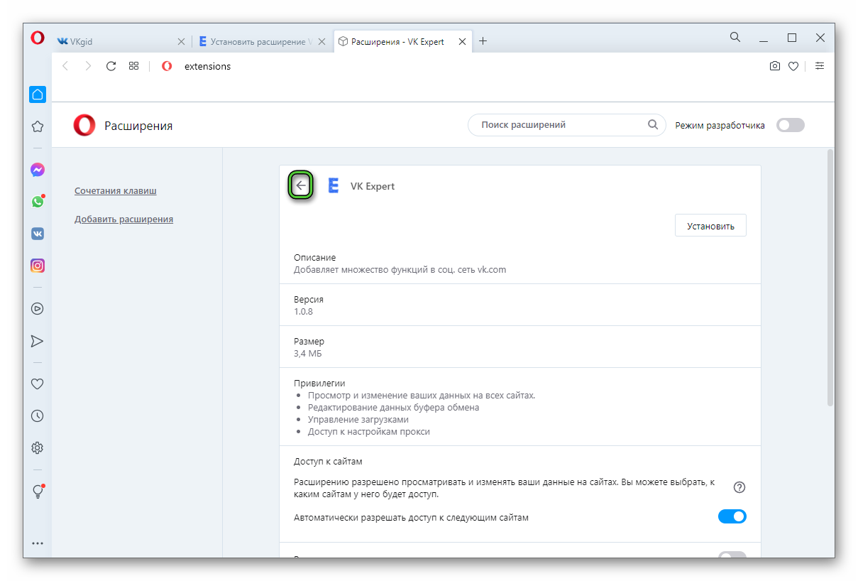Screen dimensions: 858x581
Task: Open VK messenger in sidebar
Action: pos(38,234)
